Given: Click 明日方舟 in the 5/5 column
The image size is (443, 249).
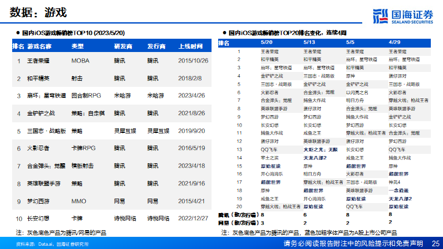Looking at the screenshot, I should [355, 101].
